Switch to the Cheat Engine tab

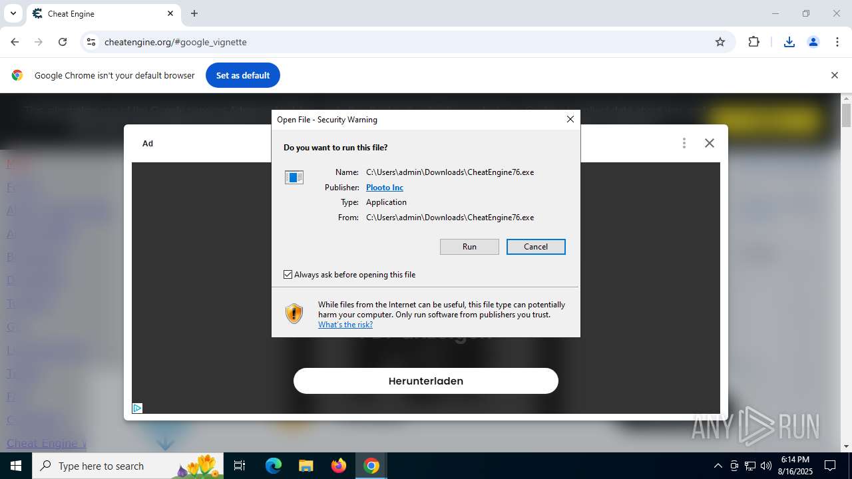tap(103, 13)
